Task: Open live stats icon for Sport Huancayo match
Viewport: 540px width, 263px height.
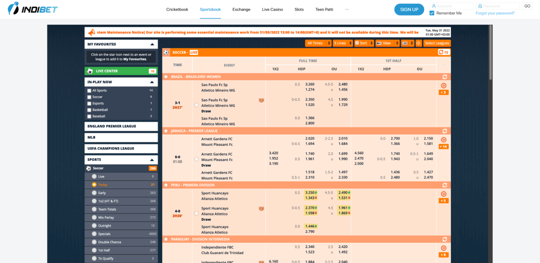Action: pos(443,194)
